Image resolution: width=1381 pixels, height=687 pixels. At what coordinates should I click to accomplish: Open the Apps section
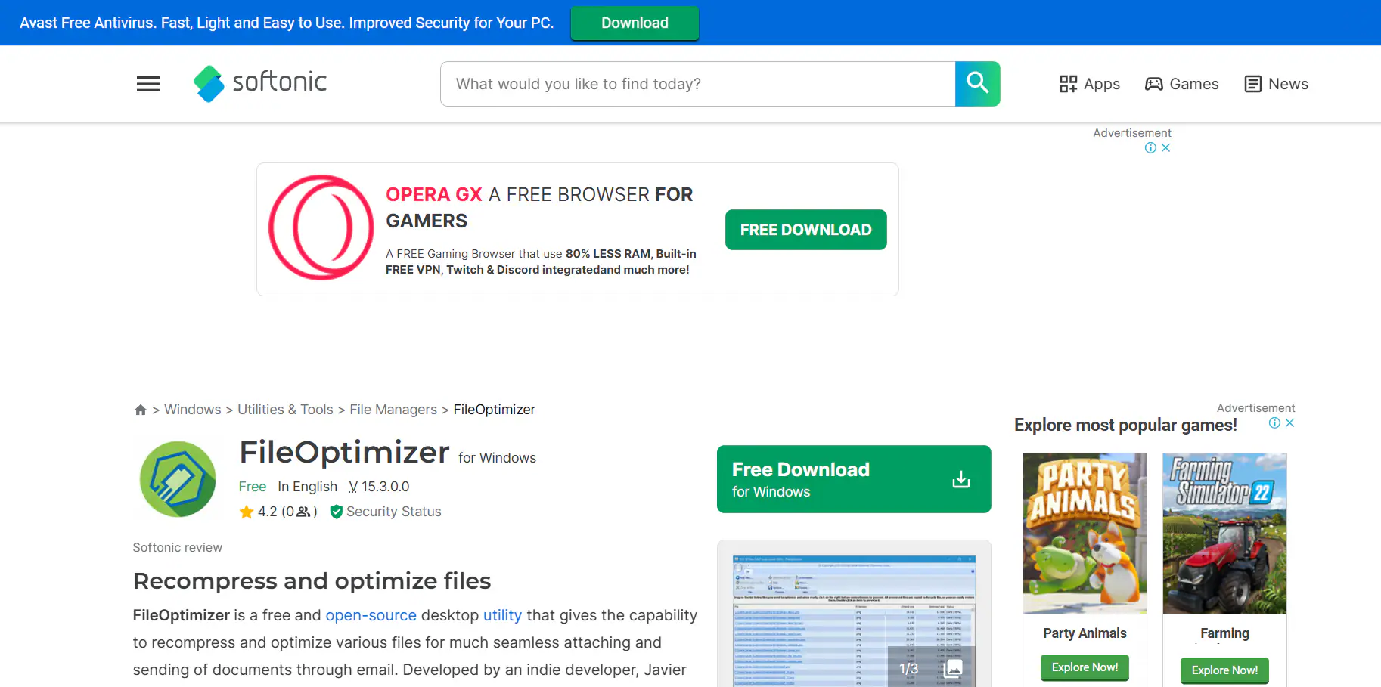[1089, 84]
